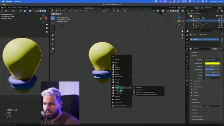This screenshot has height=126, width=224.
Task: Disable Cube in renders camera icon
Action: 222,21
